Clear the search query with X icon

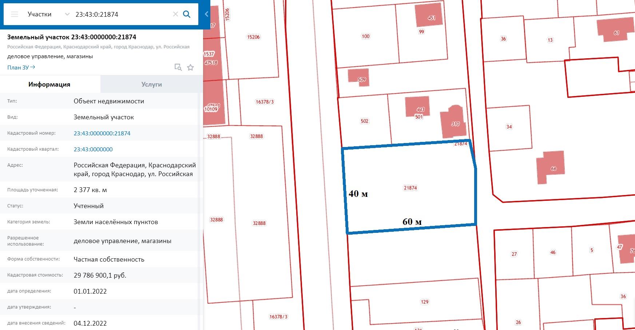point(175,15)
